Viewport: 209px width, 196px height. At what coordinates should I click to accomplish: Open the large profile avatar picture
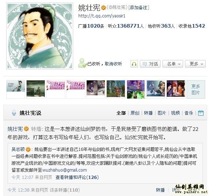40,36
